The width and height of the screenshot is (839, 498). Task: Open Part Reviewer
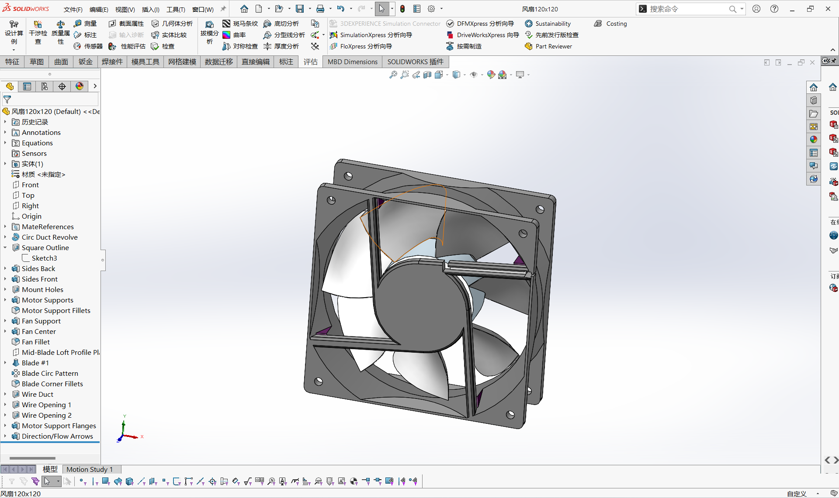pyautogui.click(x=548, y=46)
